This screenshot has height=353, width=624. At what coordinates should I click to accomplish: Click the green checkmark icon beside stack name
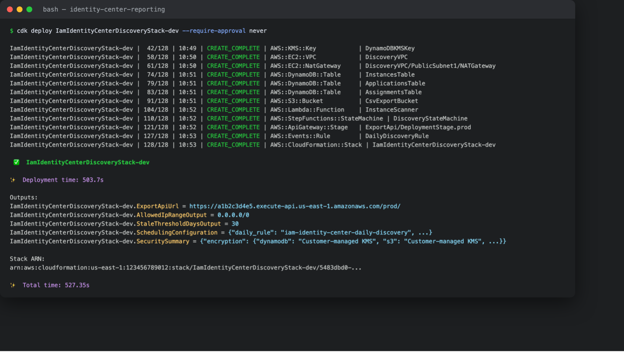[x=16, y=162]
